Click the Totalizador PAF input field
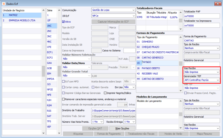Screen dimensions: 223x138 202,16
